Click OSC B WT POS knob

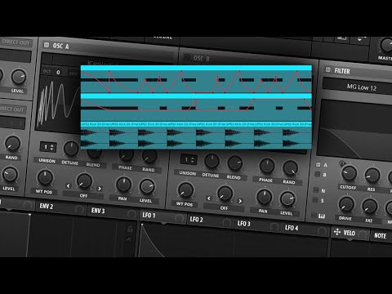coord(185,189)
